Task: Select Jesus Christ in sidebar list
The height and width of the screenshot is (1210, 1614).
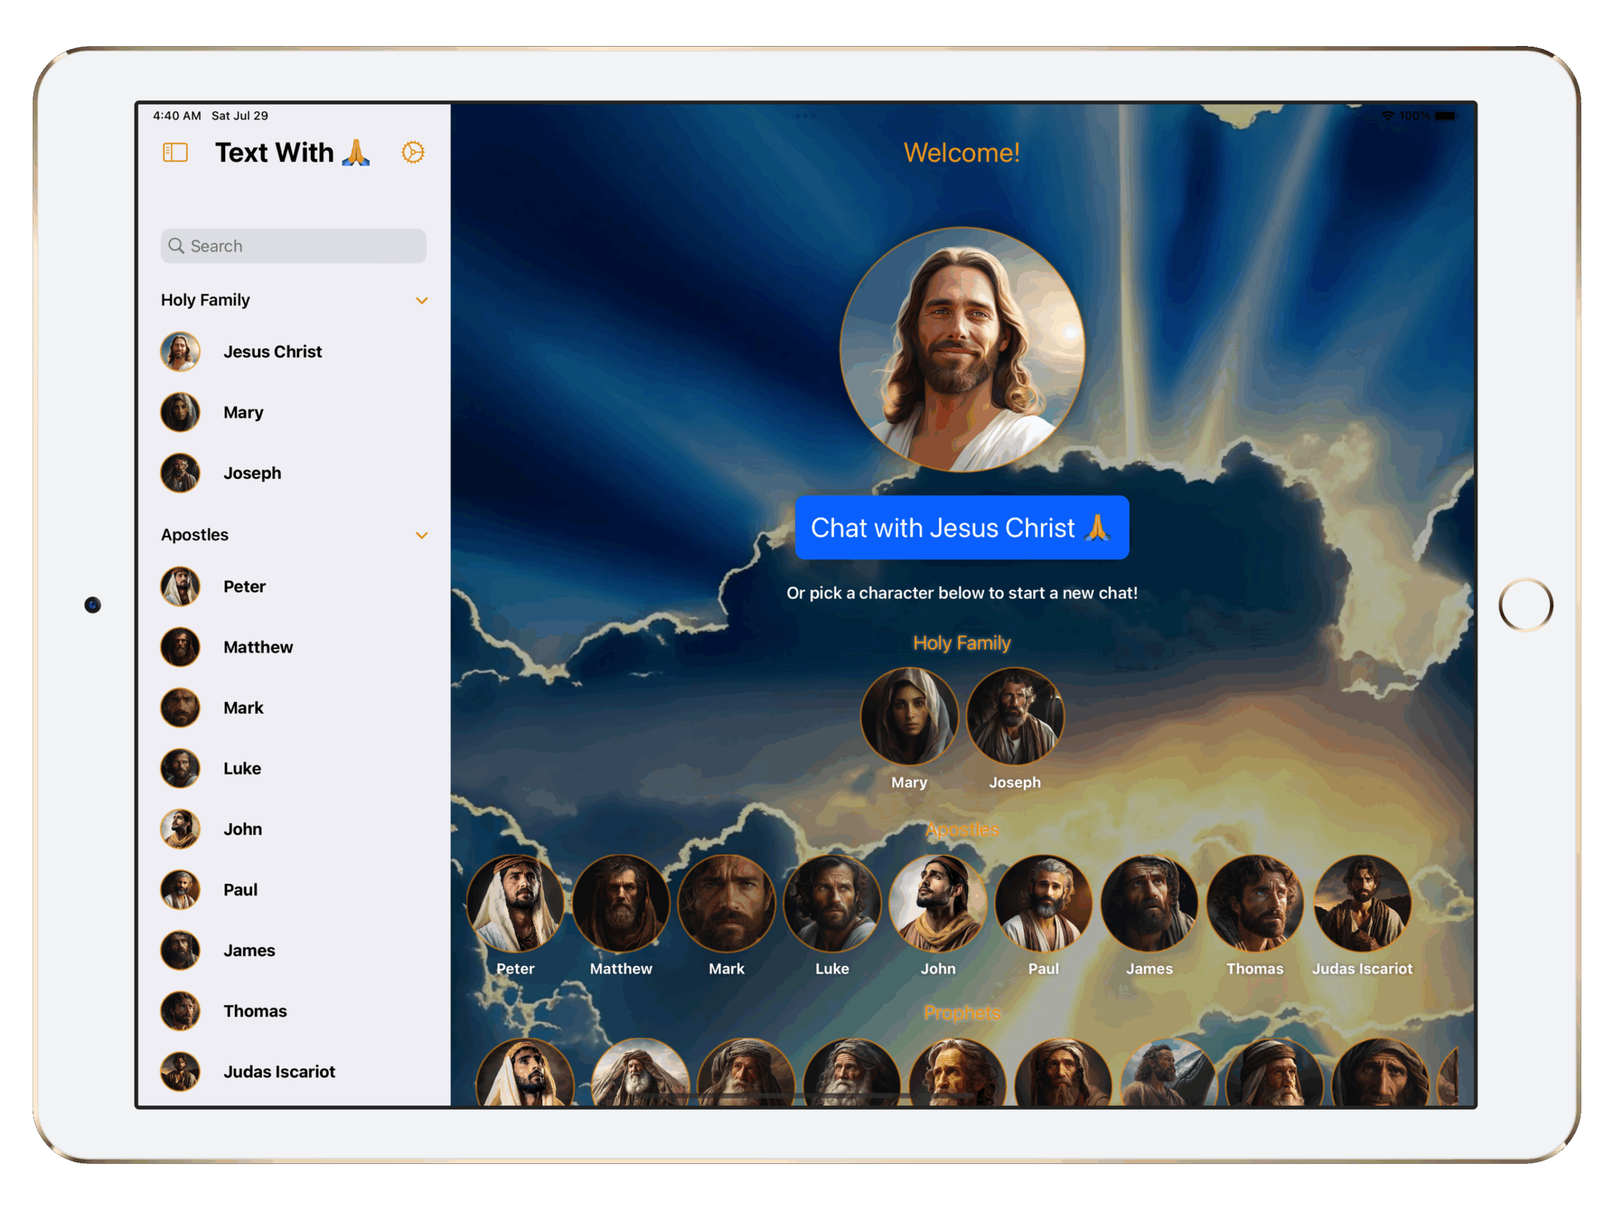Action: (272, 352)
